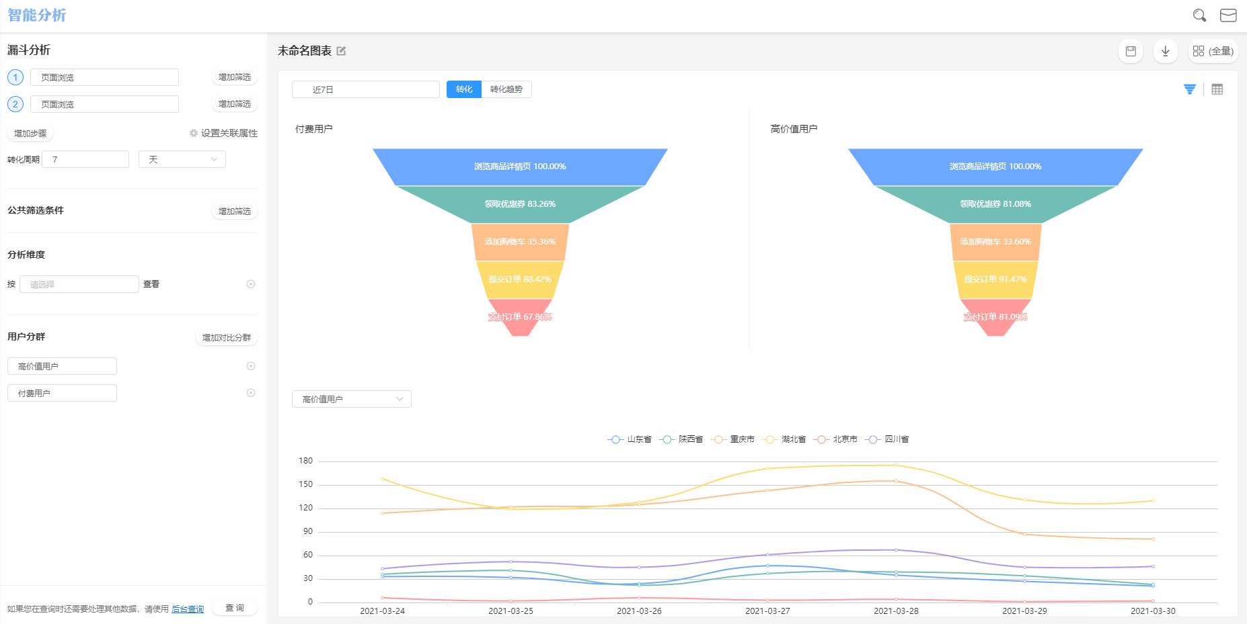Switch to the 转化 tab
The height and width of the screenshot is (624, 1247).
[464, 89]
